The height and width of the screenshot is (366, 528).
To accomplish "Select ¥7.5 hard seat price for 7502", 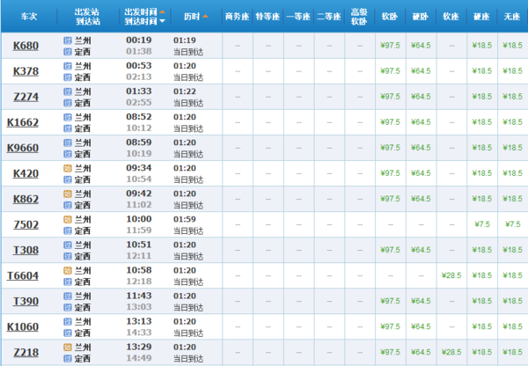I will point(481,224).
